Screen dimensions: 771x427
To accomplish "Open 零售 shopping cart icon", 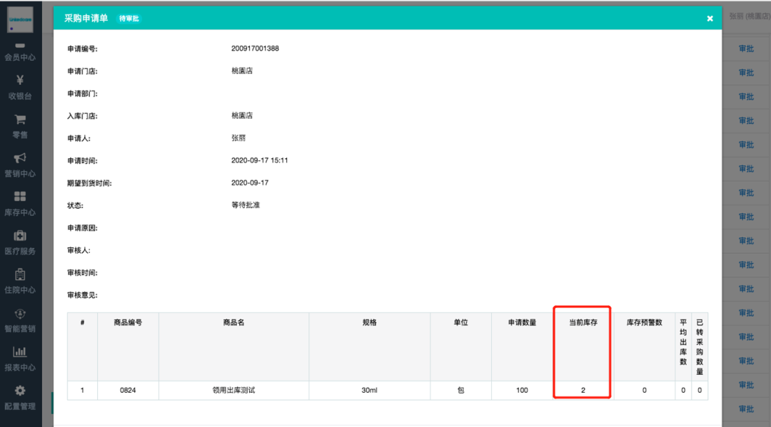I will (x=20, y=119).
